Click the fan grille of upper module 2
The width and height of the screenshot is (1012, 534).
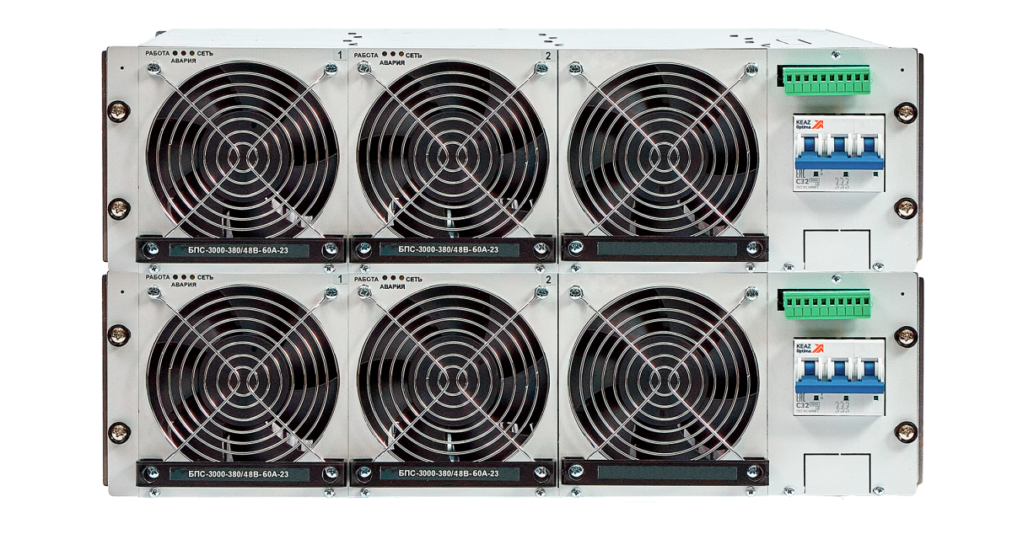tap(452, 153)
